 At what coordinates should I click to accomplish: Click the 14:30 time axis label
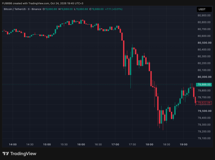coord(30,144)
